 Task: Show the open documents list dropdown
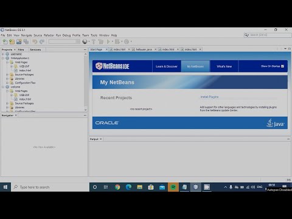285,49
